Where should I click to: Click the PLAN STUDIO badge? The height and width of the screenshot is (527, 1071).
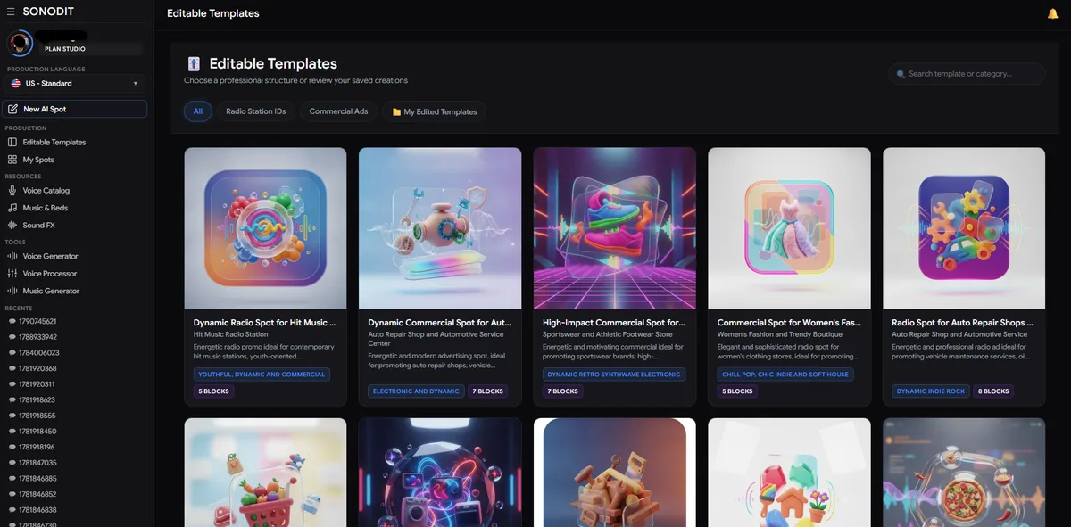(x=65, y=49)
